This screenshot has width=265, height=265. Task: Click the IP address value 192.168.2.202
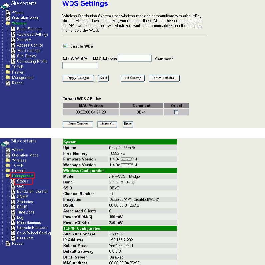pos(121,240)
